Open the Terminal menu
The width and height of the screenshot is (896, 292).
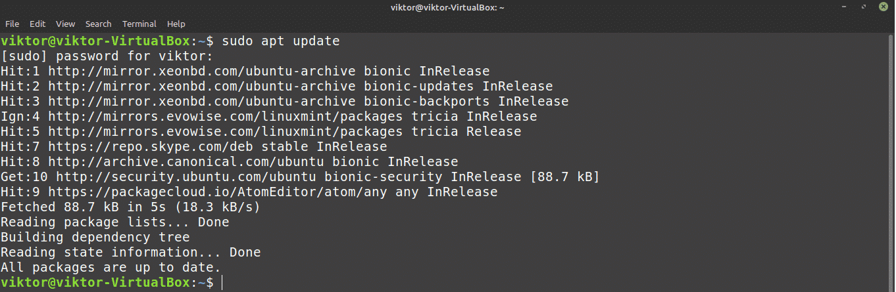(139, 24)
